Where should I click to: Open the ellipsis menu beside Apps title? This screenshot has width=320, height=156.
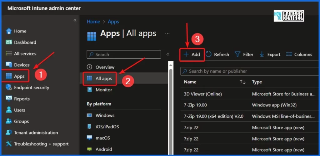pyautogui.click(x=167, y=34)
